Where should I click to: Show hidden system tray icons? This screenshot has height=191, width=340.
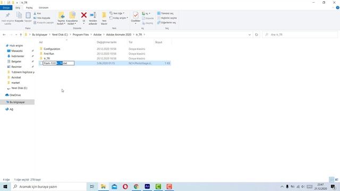(282, 186)
